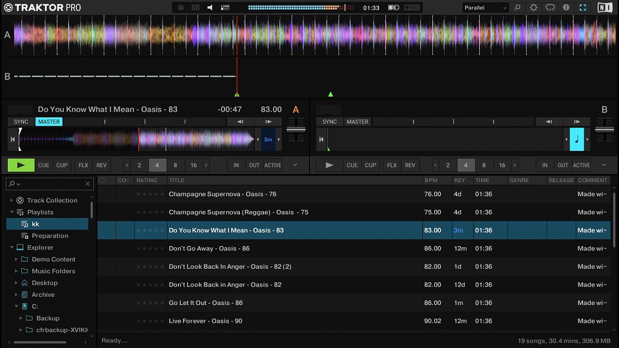Screen dimensions: 619x348
Task: Start playback on Deck B
Action: (330, 165)
